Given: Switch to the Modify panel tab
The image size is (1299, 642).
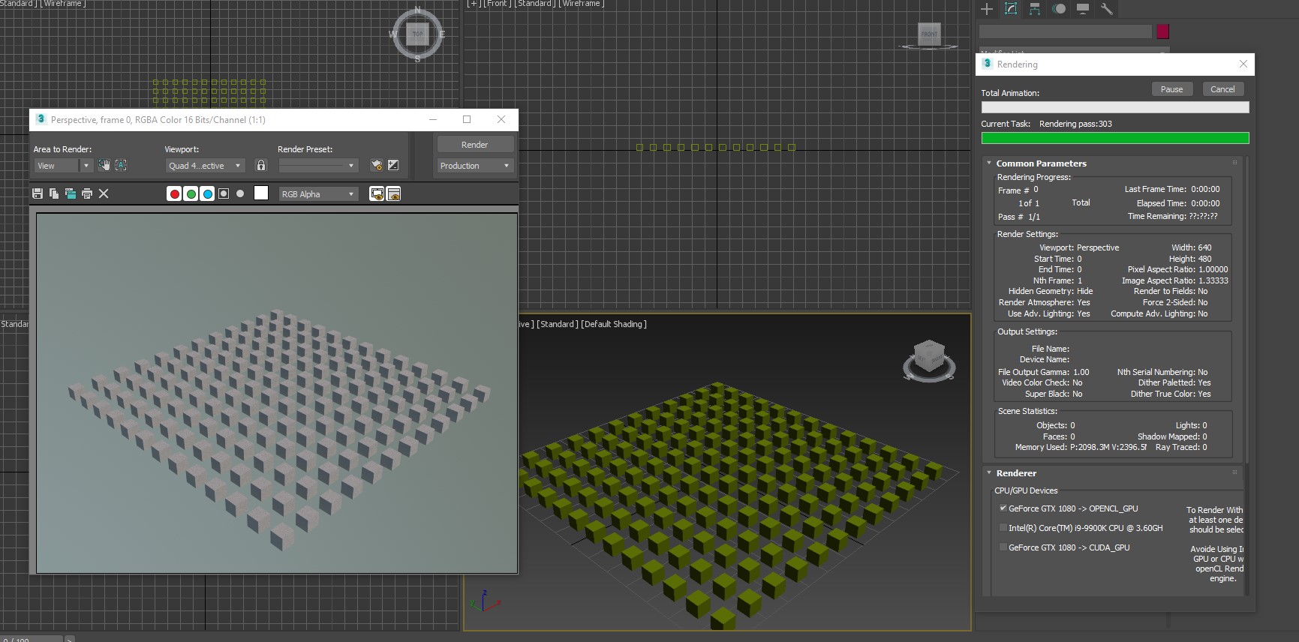Looking at the screenshot, I should click(x=1011, y=9).
